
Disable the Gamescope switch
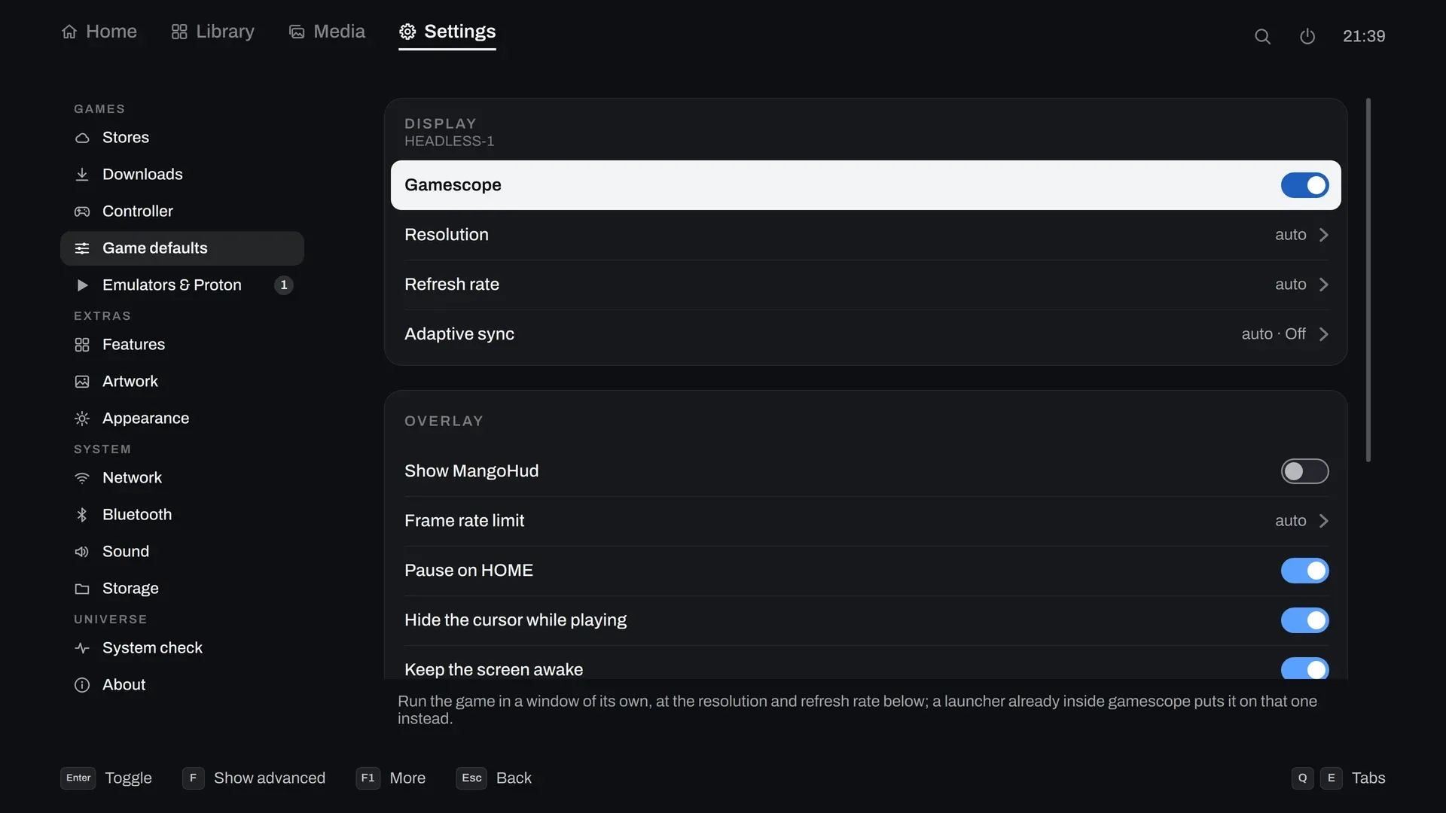tap(1304, 185)
